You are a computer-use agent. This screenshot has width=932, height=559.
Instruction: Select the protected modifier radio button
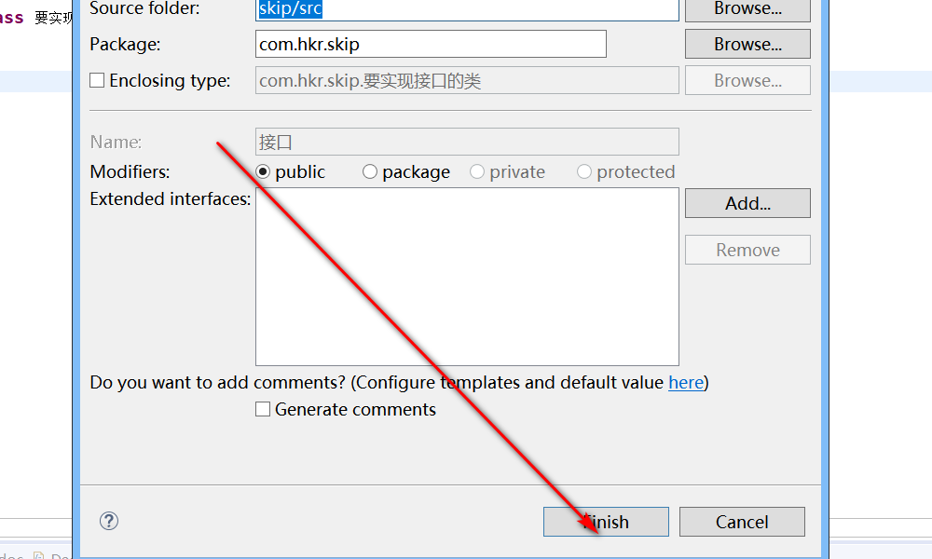[x=584, y=172]
